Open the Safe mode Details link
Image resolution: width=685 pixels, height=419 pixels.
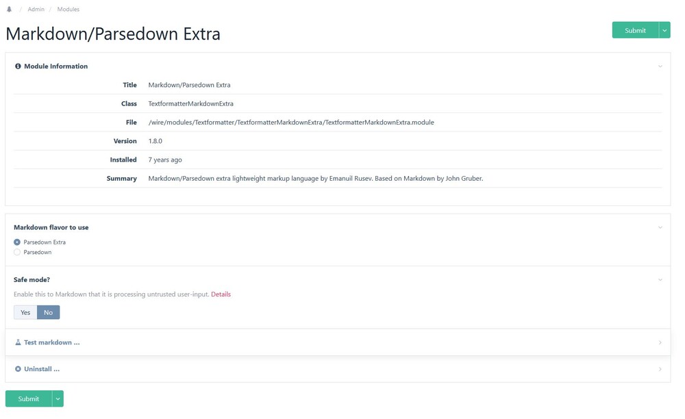221,294
